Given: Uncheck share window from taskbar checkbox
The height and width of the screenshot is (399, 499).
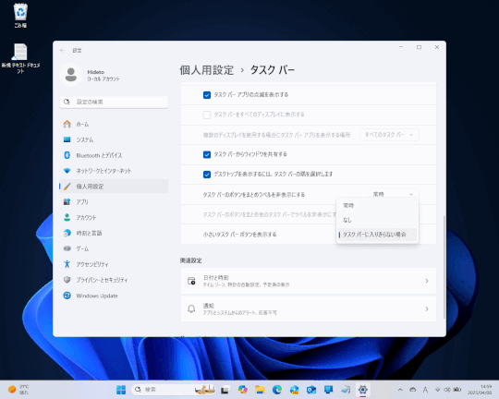Looking at the screenshot, I should tap(207, 154).
